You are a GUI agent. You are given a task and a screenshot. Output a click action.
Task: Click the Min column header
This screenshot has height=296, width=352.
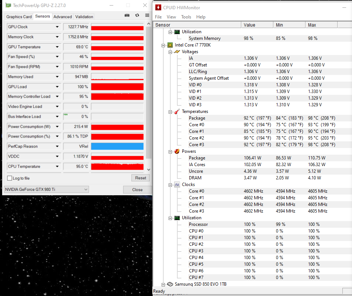[289, 25]
